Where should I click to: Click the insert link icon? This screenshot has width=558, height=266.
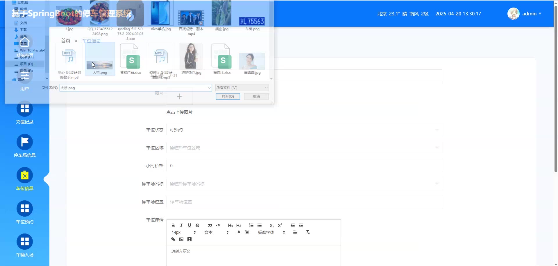coord(173,239)
